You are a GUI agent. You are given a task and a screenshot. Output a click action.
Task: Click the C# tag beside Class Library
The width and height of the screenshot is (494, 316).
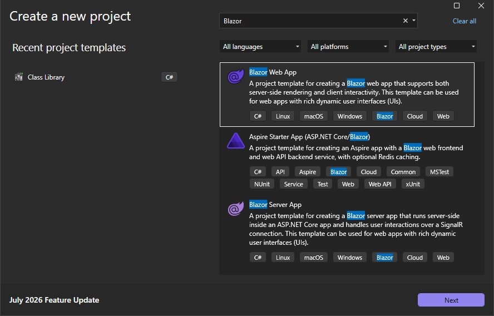click(170, 77)
